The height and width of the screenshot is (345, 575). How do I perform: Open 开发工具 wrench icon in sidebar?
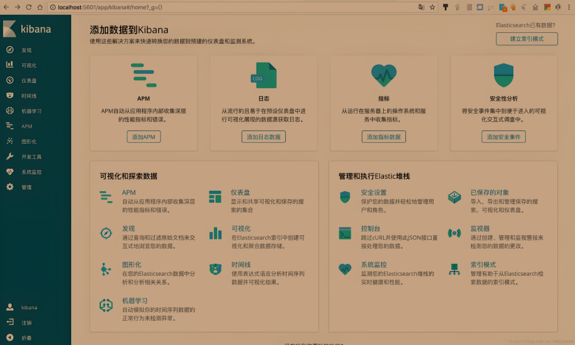tap(10, 156)
